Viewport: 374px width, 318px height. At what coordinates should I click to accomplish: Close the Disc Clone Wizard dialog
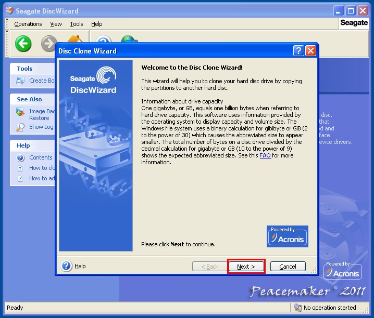310,50
